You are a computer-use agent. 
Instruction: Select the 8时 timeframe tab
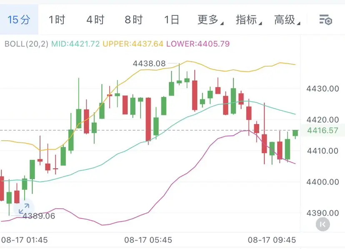click(x=134, y=20)
